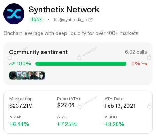Click the X (Twitter) logo icon
This screenshot has width=156, height=137.
(x=55, y=20)
